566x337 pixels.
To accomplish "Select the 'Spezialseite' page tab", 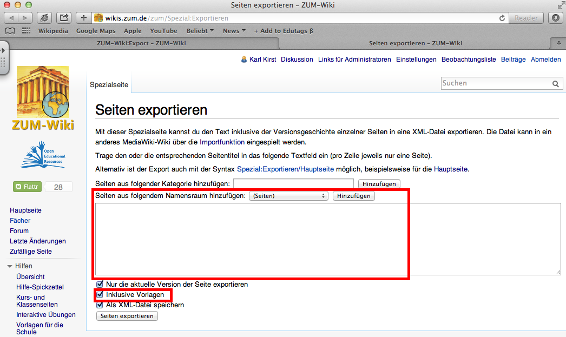I will 109,85.
